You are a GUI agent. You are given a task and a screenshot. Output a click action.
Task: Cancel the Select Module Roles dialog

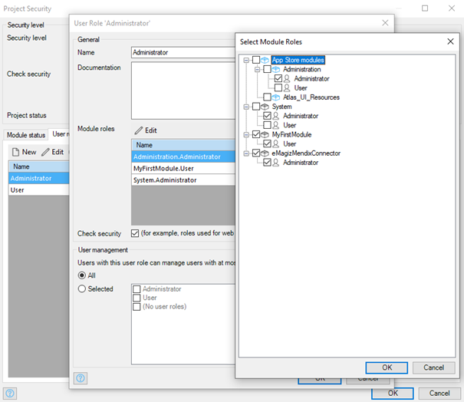pos(433,367)
